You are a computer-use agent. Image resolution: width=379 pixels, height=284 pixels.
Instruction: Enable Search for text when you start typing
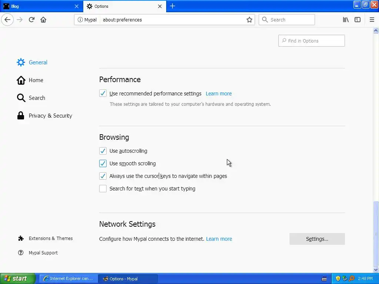103,188
